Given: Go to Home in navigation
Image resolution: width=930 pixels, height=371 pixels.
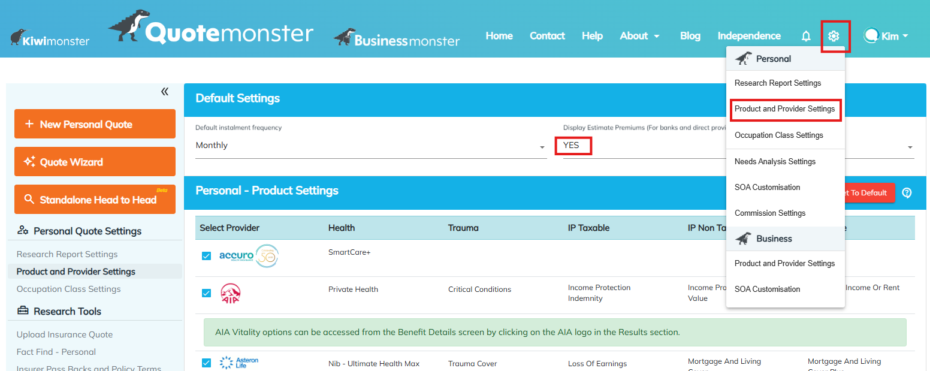Looking at the screenshot, I should [499, 36].
